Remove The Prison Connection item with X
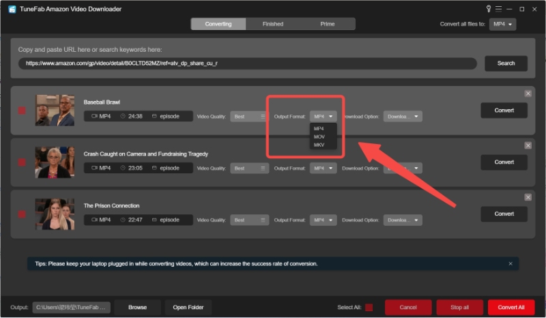Viewport: 546px width, 318px height. point(528,197)
